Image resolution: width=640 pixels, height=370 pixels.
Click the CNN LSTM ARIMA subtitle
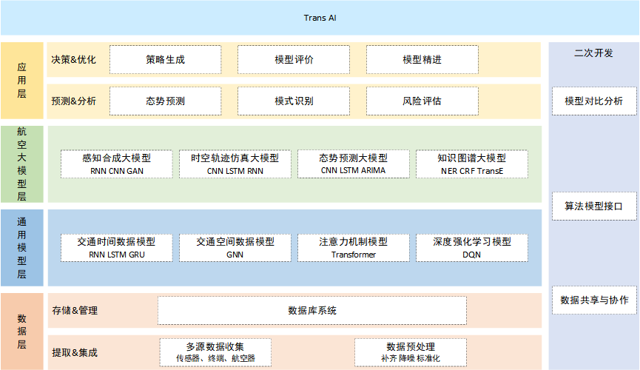[353, 170]
